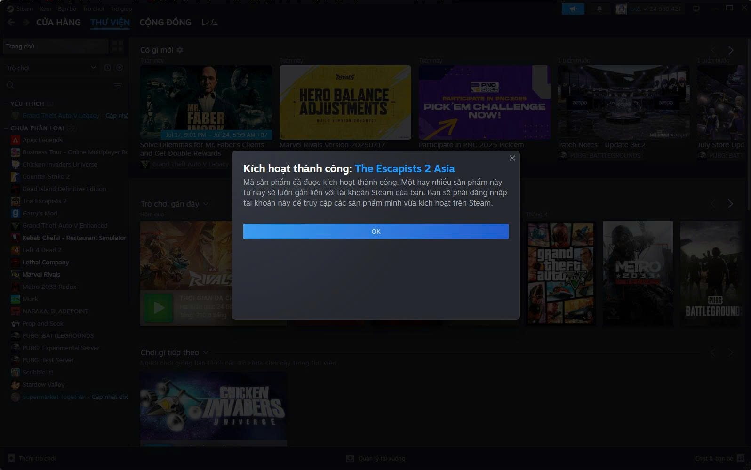
Task: Select the Trang chủ library home
Action: (x=56, y=46)
